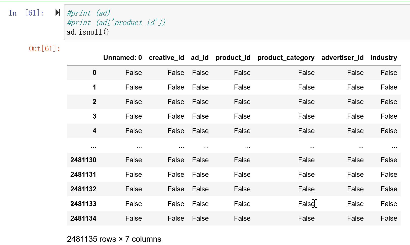Click product_category False in row 2481133
This screenshot has height=245, width=410.
click(x=306, y=204)
